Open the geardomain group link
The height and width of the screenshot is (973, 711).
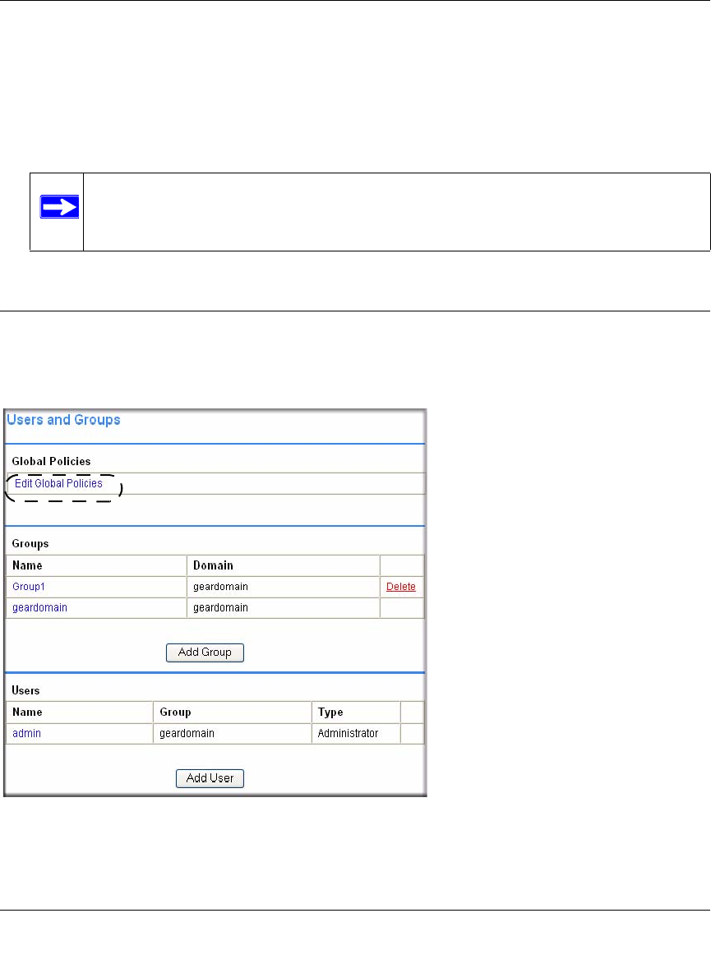39,607
